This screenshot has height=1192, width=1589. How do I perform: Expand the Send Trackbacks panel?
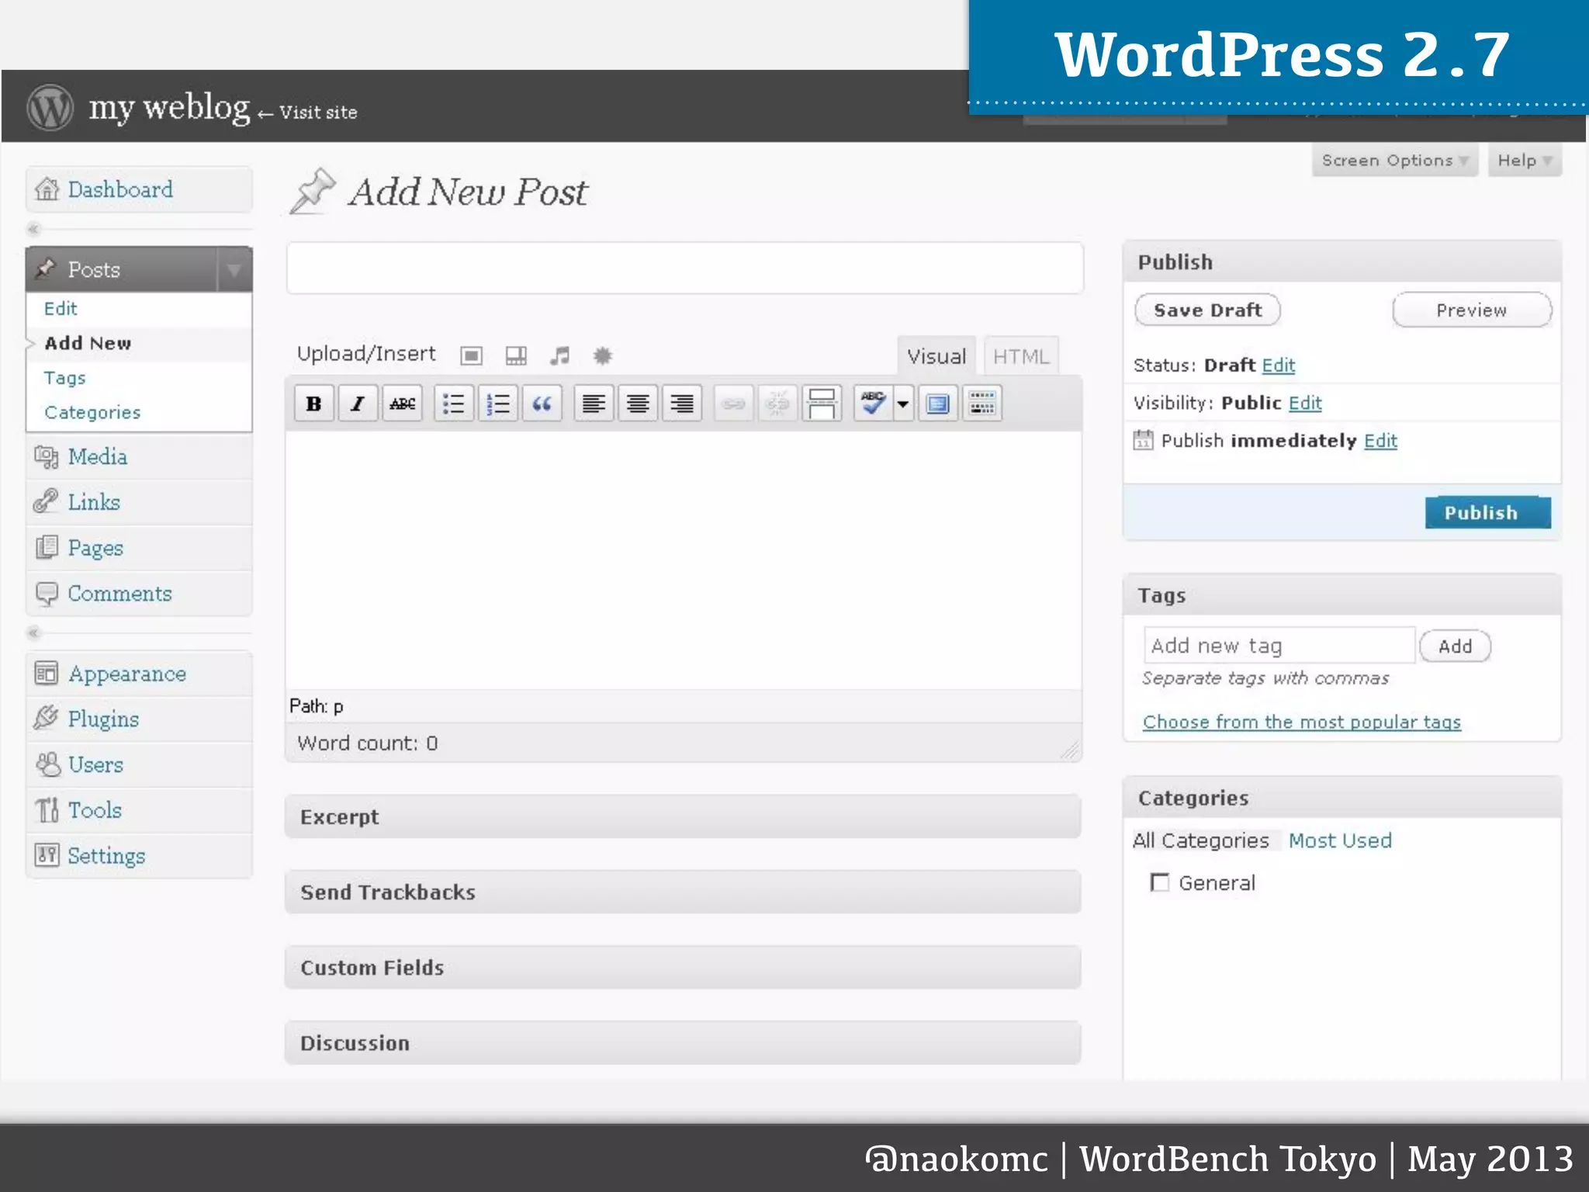coord(683,892)
